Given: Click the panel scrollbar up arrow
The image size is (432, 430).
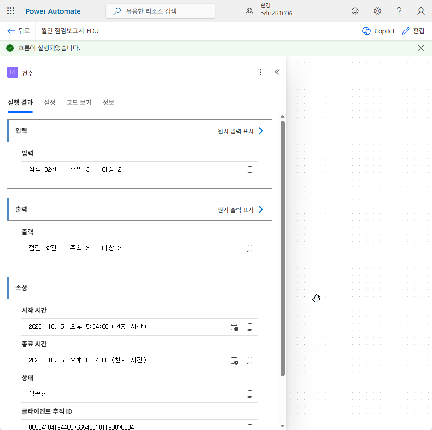Looking at the screenshot, I should point(282,117).
